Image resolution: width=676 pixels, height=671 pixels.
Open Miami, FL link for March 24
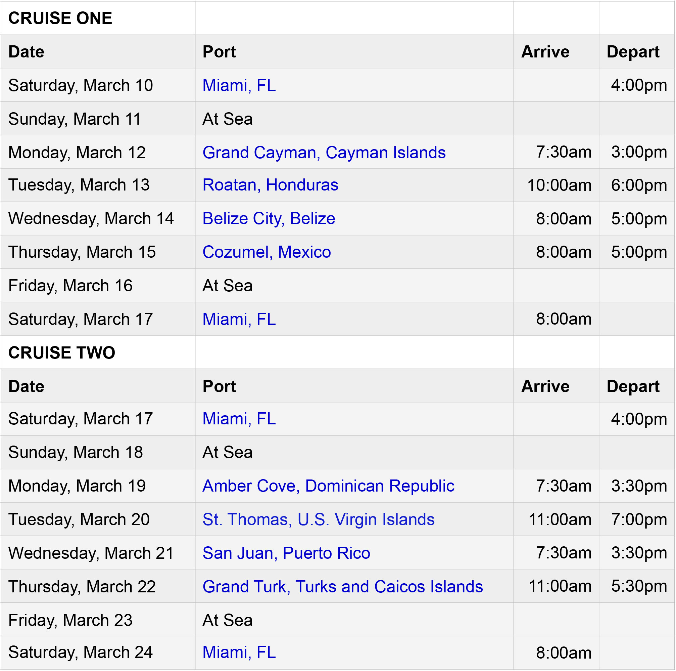pyautogui.click(x=239, y=653)
